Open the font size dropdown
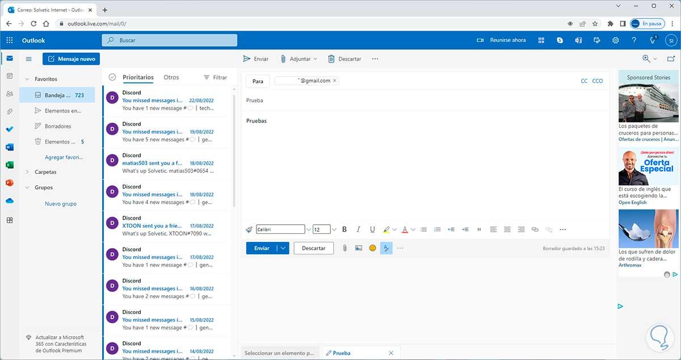 pyautogui.click(x=334, y=229)
